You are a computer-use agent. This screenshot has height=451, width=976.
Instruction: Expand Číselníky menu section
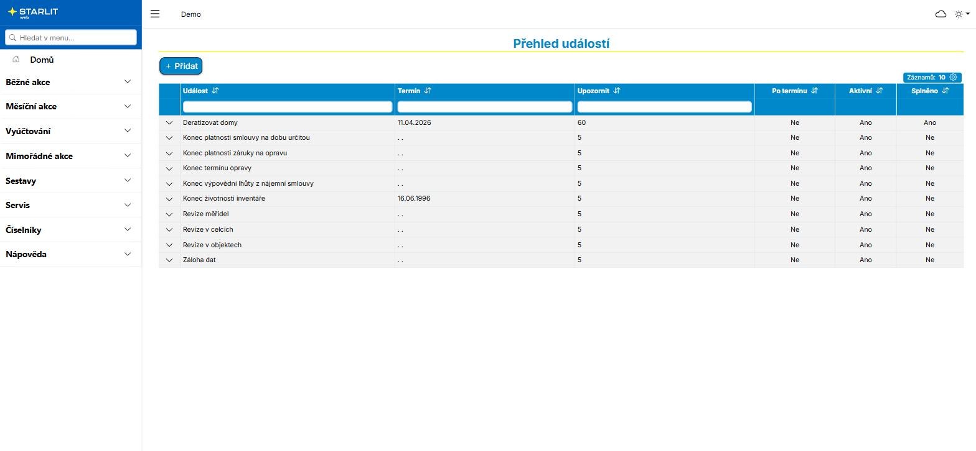click(x=70, y=230)
